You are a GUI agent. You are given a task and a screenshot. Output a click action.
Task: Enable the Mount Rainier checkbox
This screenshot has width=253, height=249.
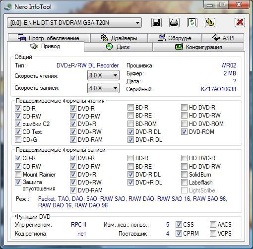pyautogui.click(x=18, y=174)
